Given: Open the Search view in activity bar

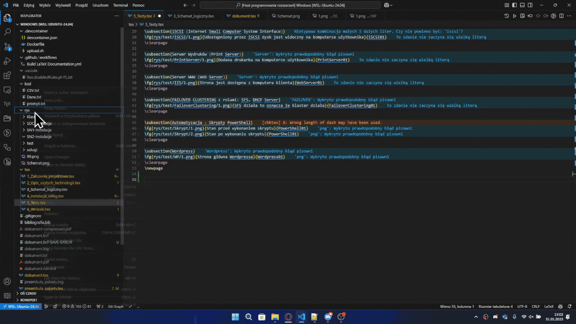Looking at the screenshot, I should click(x=7, y=32).
